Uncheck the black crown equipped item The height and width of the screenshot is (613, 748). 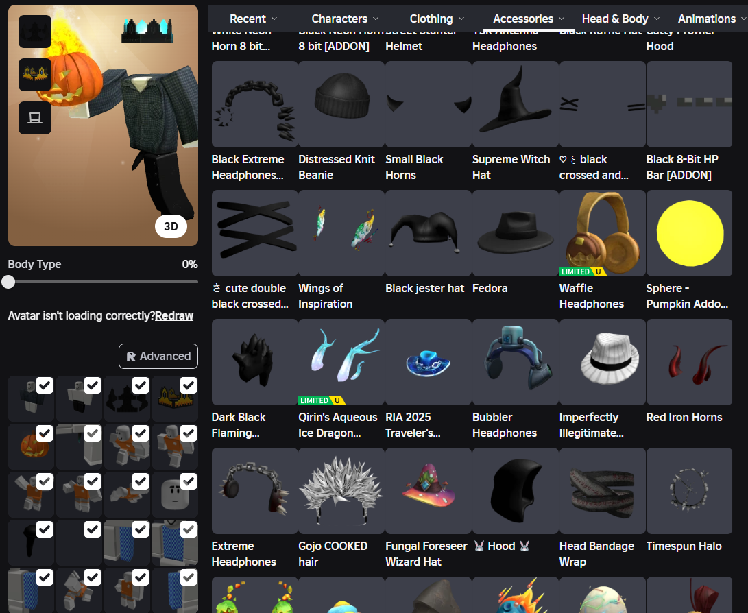click(141, 385)
